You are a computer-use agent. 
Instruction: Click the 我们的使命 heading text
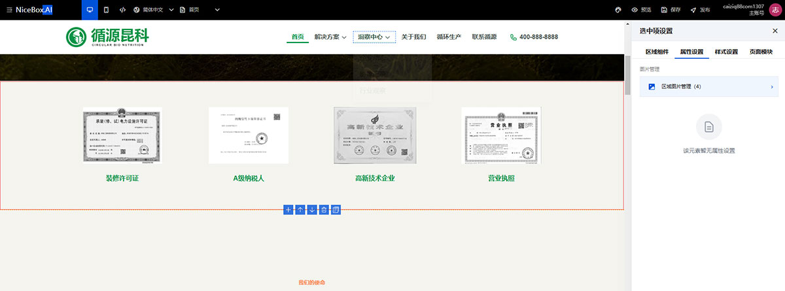(x=311, y=282)
